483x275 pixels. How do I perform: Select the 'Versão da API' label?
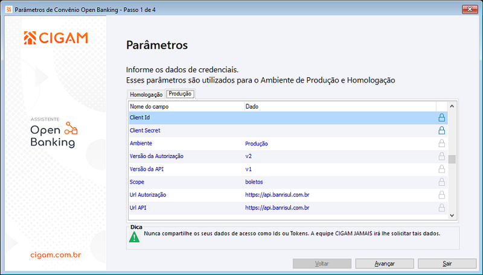click(x=147, y=169)
